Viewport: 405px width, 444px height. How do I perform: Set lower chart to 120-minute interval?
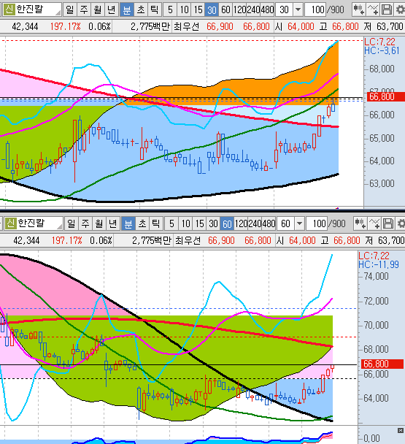(241, 223)
